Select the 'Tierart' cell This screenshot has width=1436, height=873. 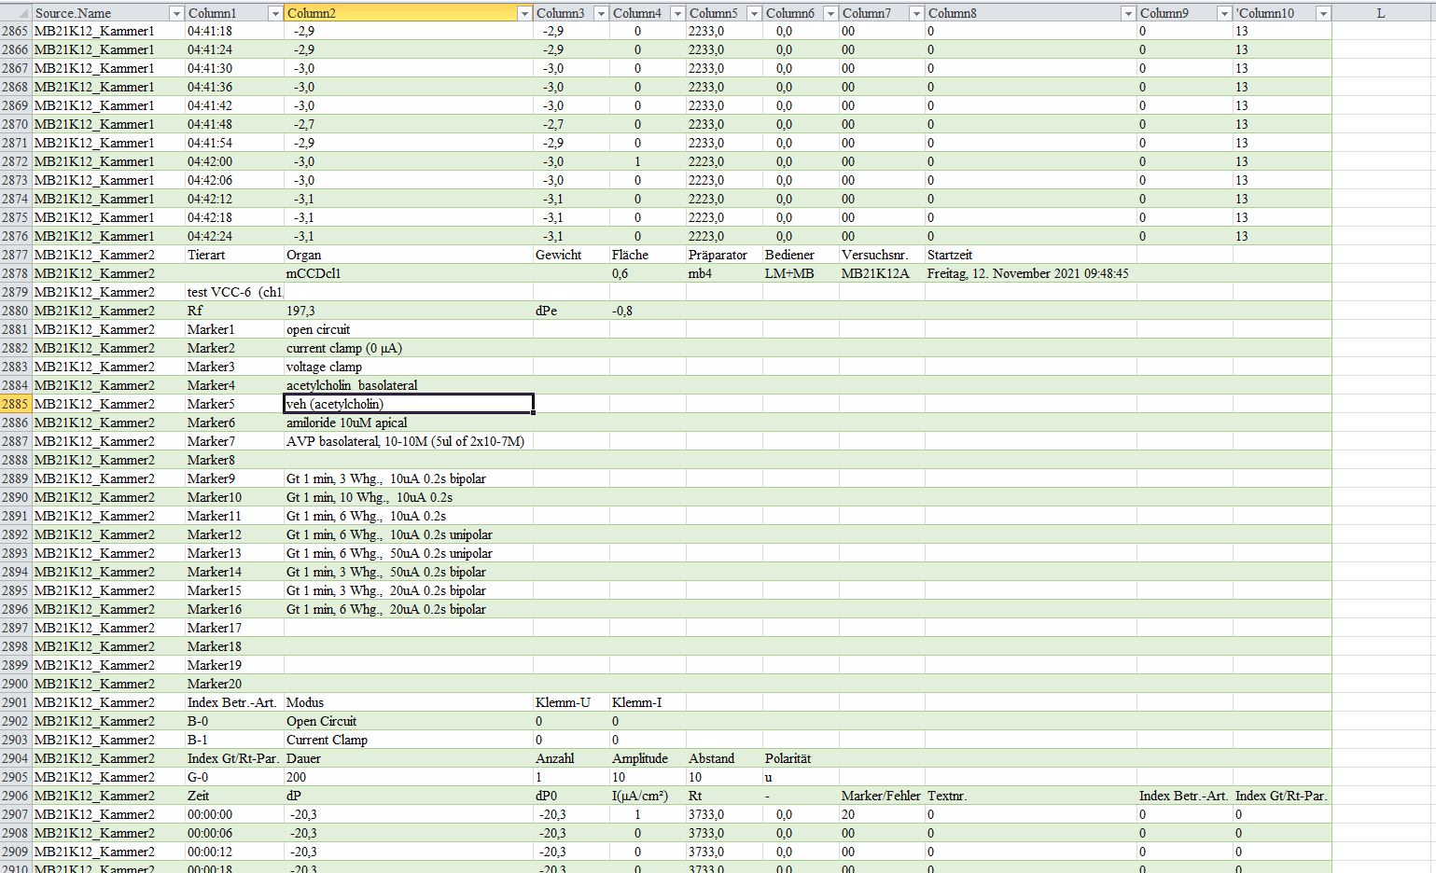[x=234, y=255]
